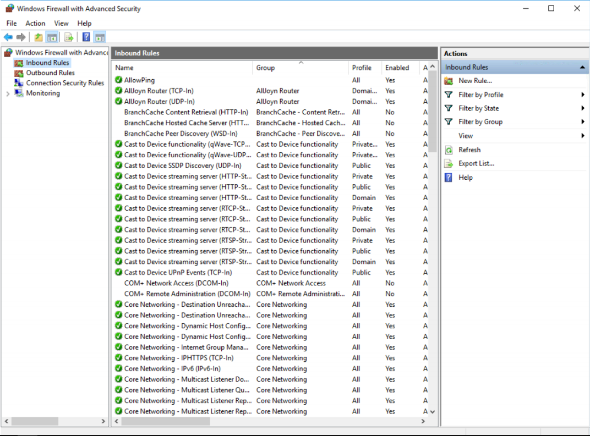Open the View menu in the menu bar
The width and height of the screenshot is (590, 436).
[61, 23]
